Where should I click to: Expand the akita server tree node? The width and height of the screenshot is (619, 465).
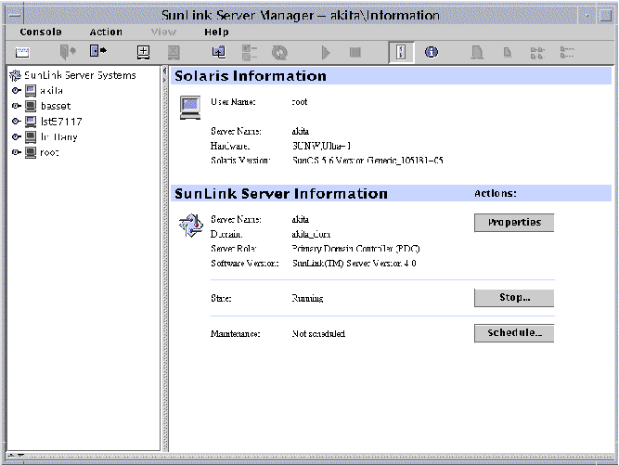click(x=16, y=90)
